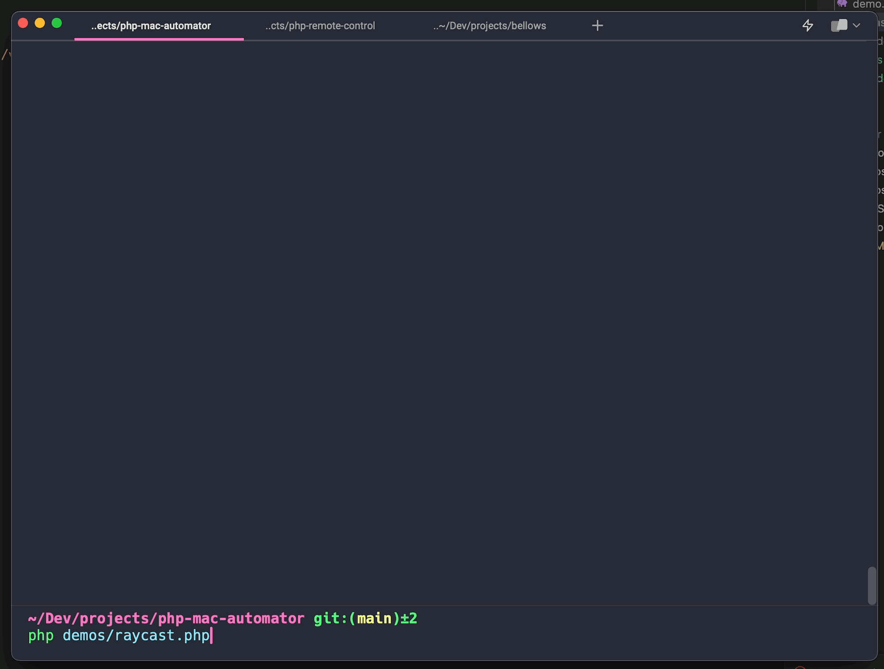The height and width of the screenshot is (669, 884).
Task: Click the ±2 git changes indicator
Action: (x=409, y=618)
